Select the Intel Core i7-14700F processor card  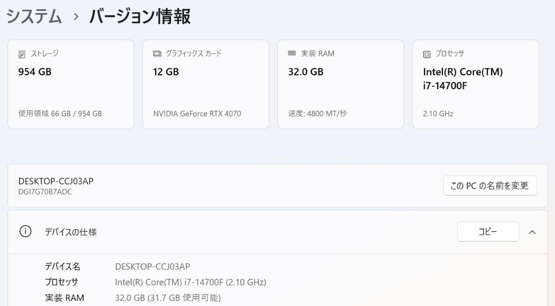point(475,84)
